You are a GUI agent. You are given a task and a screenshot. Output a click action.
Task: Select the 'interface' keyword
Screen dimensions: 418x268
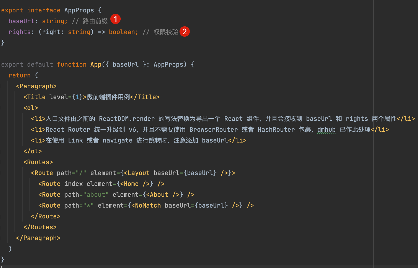tap(44, 10)
